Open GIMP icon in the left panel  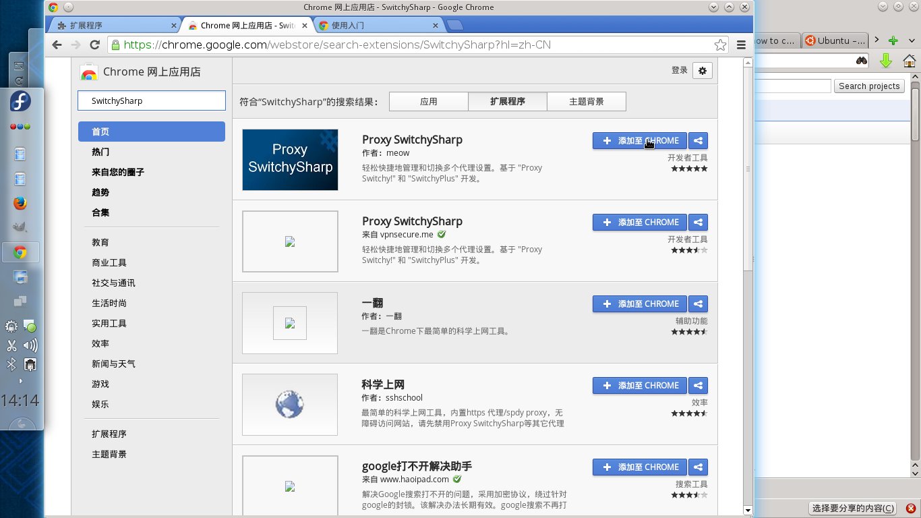click(20, 227)
